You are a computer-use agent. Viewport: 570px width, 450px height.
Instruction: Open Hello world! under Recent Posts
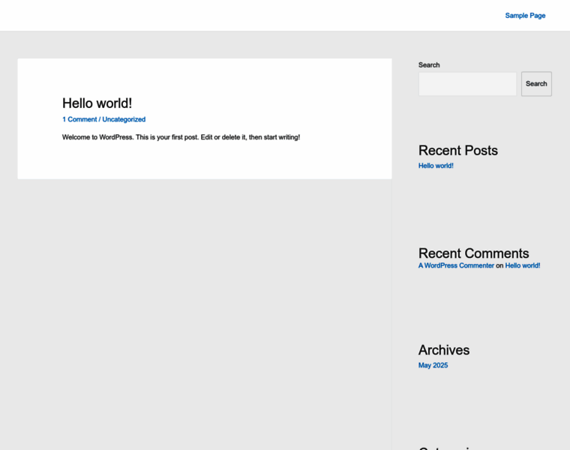click(436, 166)
